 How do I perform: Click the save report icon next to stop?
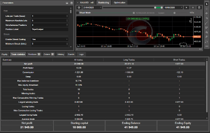pos(199,8)
